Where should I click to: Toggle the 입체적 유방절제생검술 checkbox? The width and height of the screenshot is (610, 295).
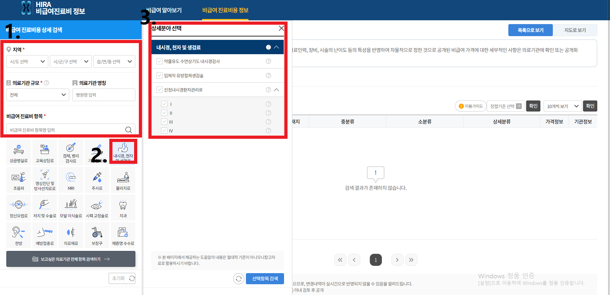tap(159, 75)
